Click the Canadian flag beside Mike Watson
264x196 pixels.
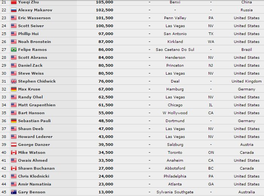click(14, 153)
